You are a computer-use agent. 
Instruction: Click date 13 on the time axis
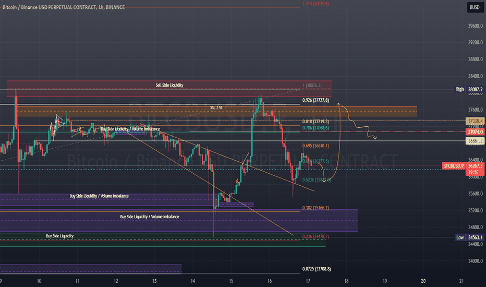click(x=154, y=281)
